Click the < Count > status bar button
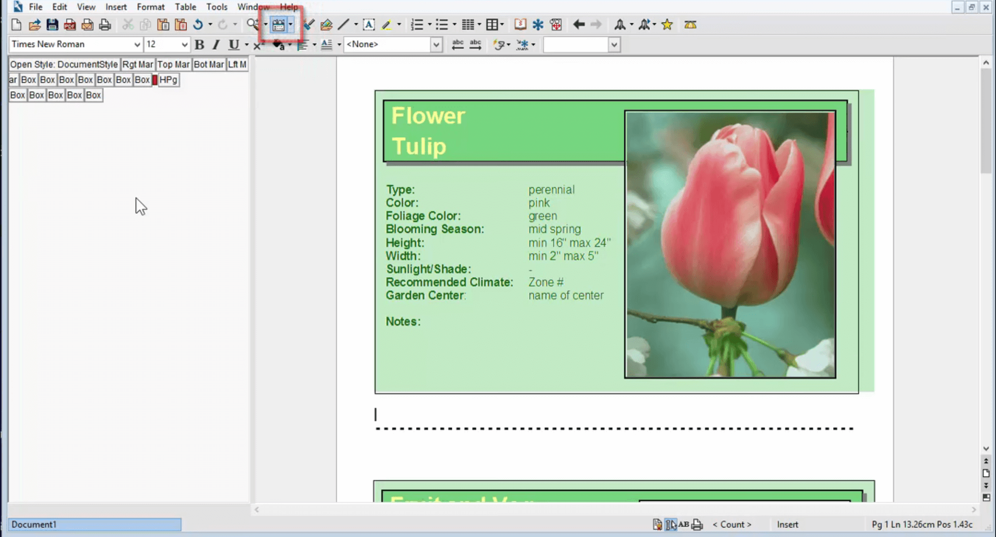 [x=731, y=525]
